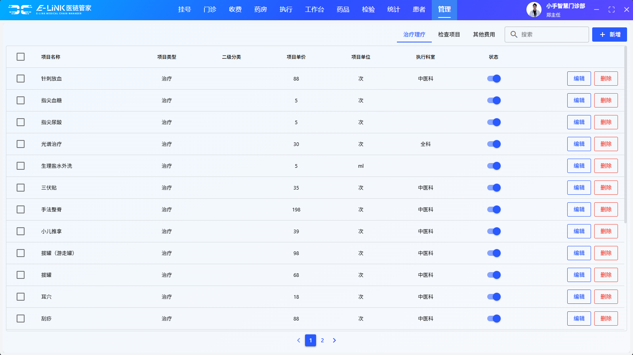Click 编辑 button for 三伏贴

(x=579, y=188)
